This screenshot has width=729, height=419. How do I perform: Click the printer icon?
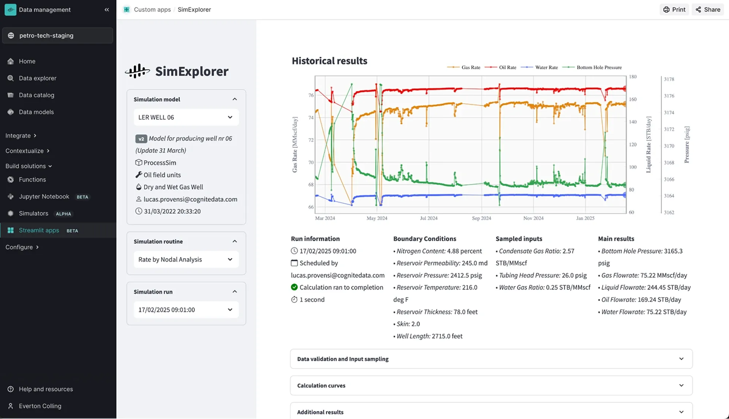coord(666,9)
